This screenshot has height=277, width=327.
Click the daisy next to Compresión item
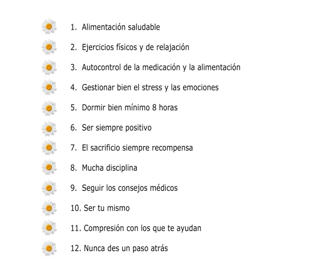click(x=49, y=228)
